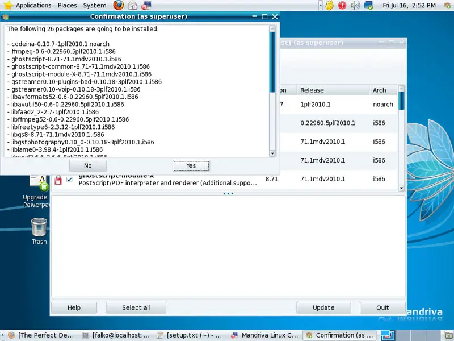Click the Arch column header
This screenshot has height=341, width=454.
(382, 90)
